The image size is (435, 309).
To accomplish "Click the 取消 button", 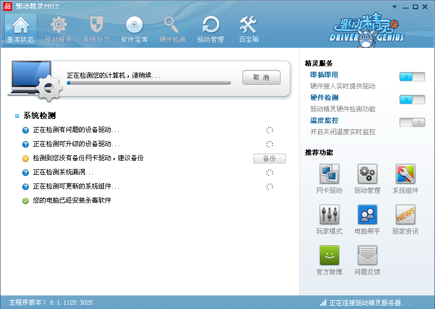I will coord(262,77).
